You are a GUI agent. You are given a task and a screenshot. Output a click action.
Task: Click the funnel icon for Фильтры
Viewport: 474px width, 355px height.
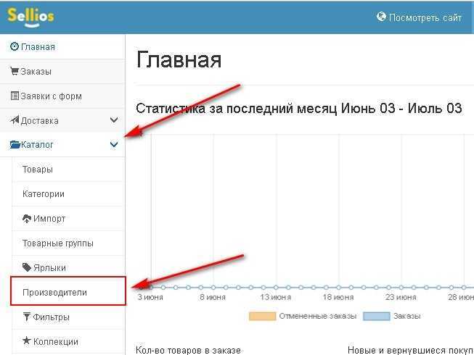pyautogui.click(x=27, y=317)
